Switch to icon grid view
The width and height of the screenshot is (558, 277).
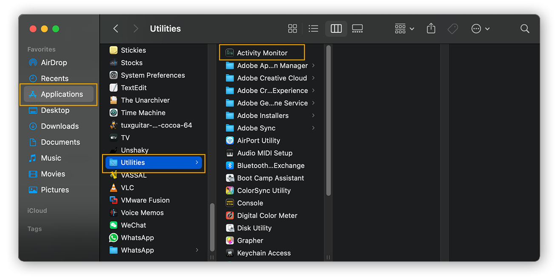(293, 29)
